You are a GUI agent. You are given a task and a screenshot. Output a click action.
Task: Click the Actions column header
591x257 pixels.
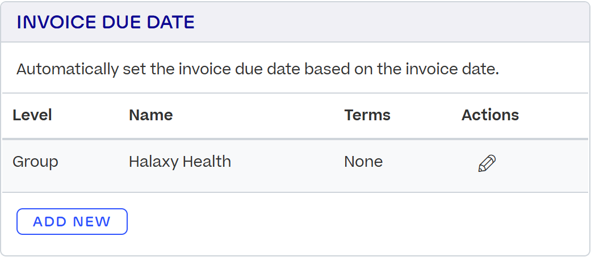pyautogui.click(x=490, y=115)
